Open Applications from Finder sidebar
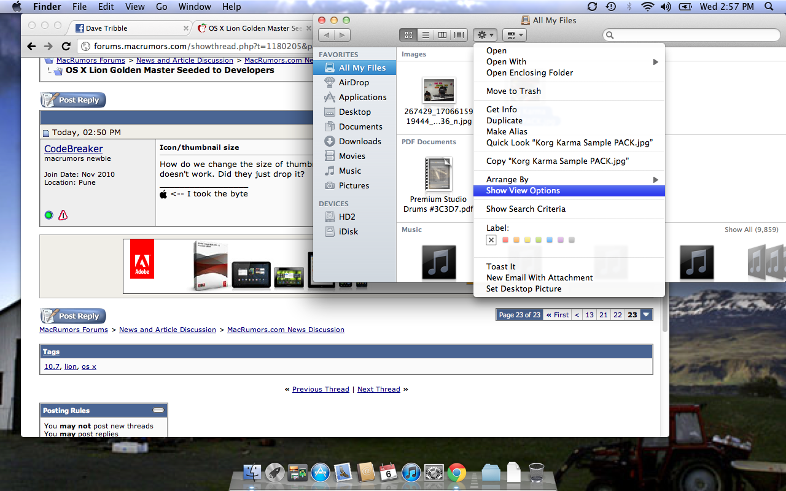Viewport: 786px width, 491px height. 354,97
